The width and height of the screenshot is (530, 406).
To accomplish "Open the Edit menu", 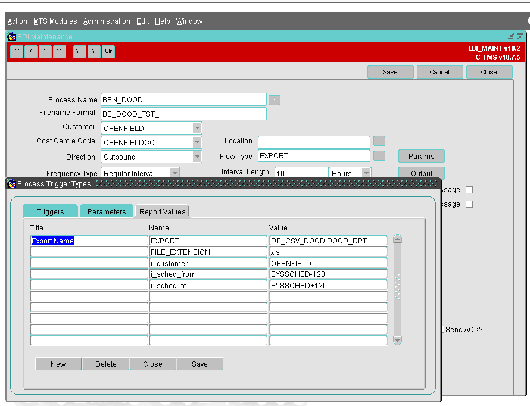I will click(143, 21).
